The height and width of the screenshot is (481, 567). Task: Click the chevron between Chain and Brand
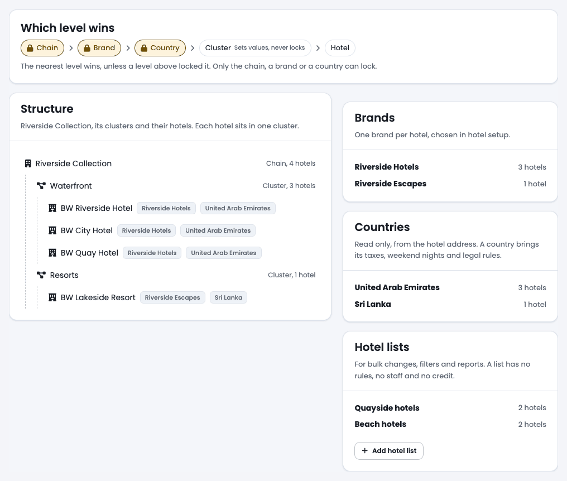71,48
